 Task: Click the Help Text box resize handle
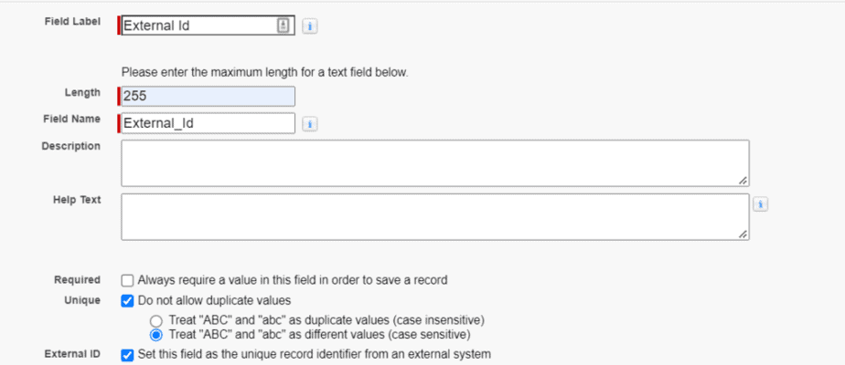[x=743, y=234]
